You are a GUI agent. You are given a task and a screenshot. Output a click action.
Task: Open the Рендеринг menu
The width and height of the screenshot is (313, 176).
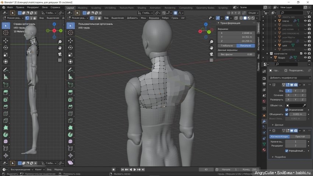[33, 7]
